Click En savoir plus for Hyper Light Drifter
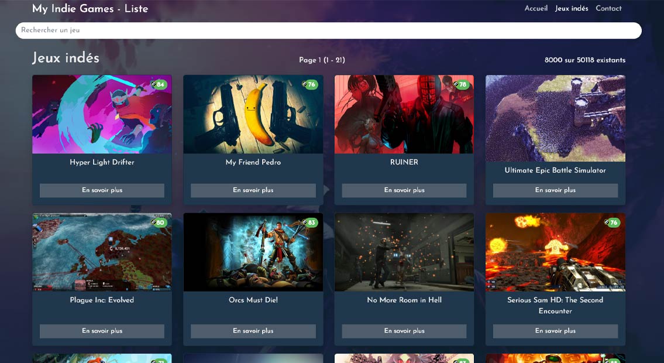Screen dimensions: 664x363 point(102,190)
